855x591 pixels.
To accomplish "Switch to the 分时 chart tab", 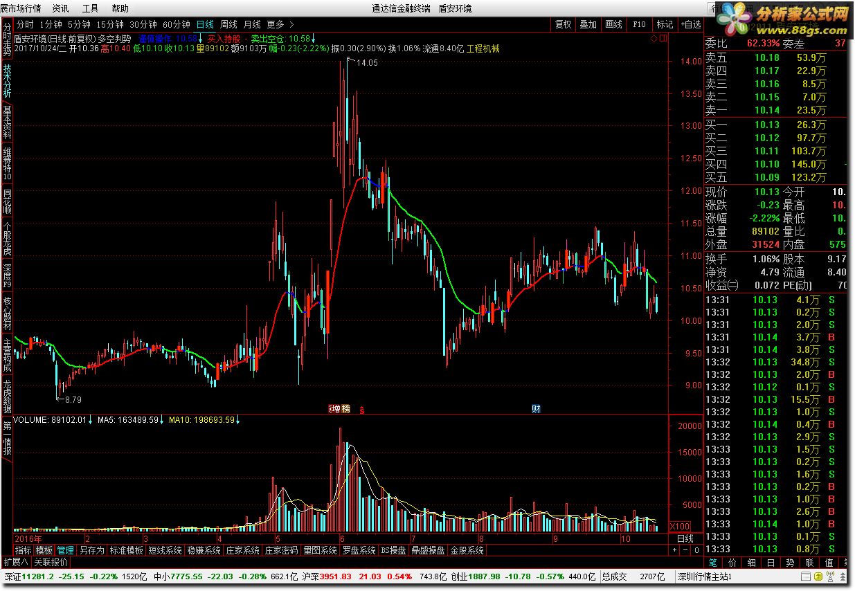I will pos(24,24).
